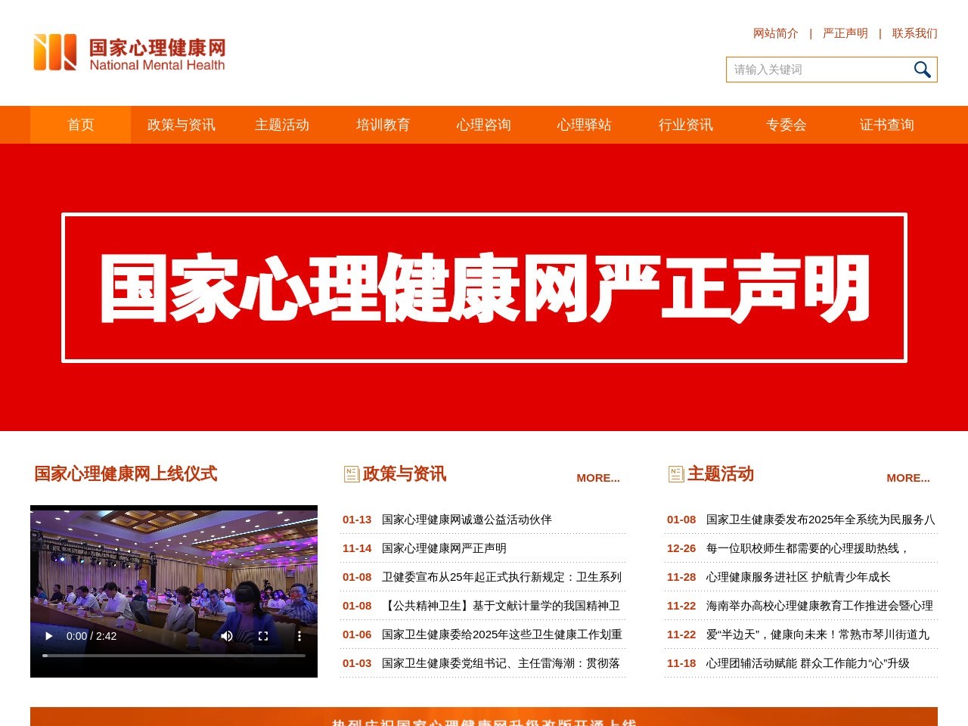Image resolution: width=968 pixels, height=726 pixels.
Task: Open 网站简介 link at top
Action: 776,33
